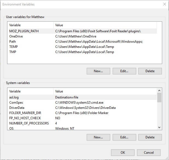169x160 pixels.
Task: Click the cmd.exe path value
Action: pos(79,103)
